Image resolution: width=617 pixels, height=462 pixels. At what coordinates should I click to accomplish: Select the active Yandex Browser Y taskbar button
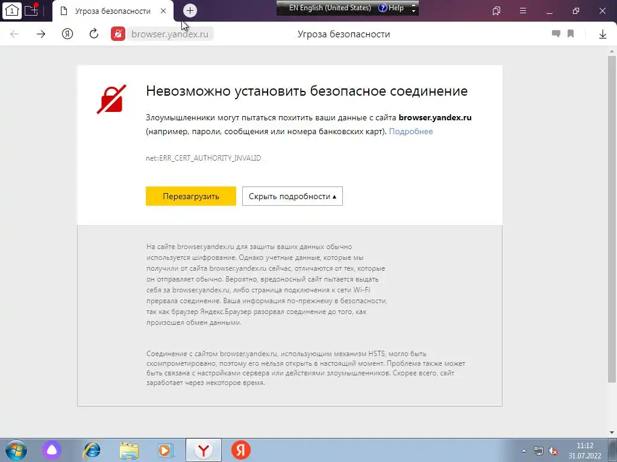[204, 450]
